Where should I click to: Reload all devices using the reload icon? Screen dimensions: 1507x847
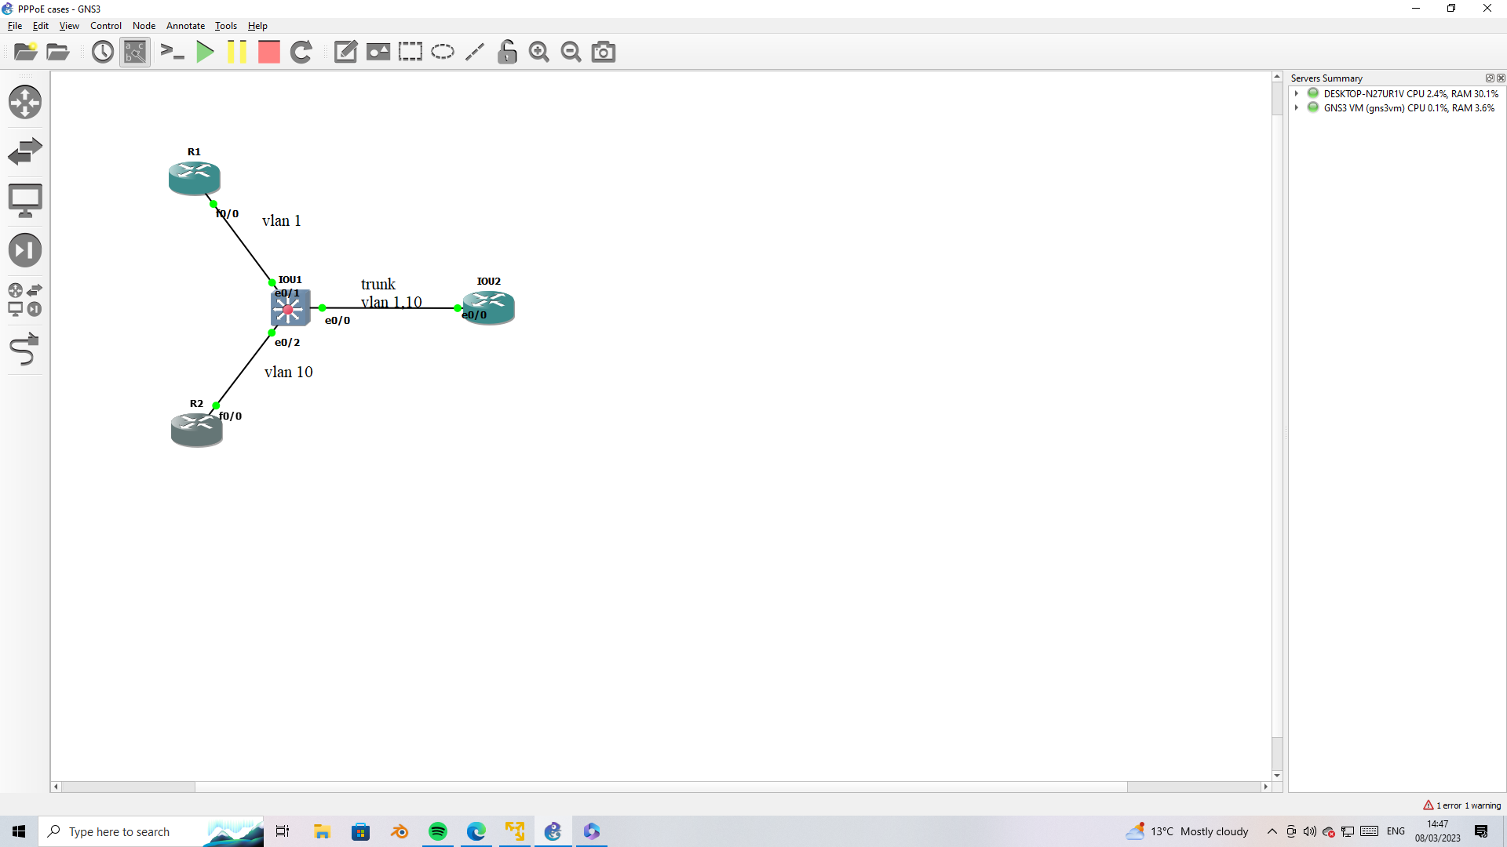(301, 52)
